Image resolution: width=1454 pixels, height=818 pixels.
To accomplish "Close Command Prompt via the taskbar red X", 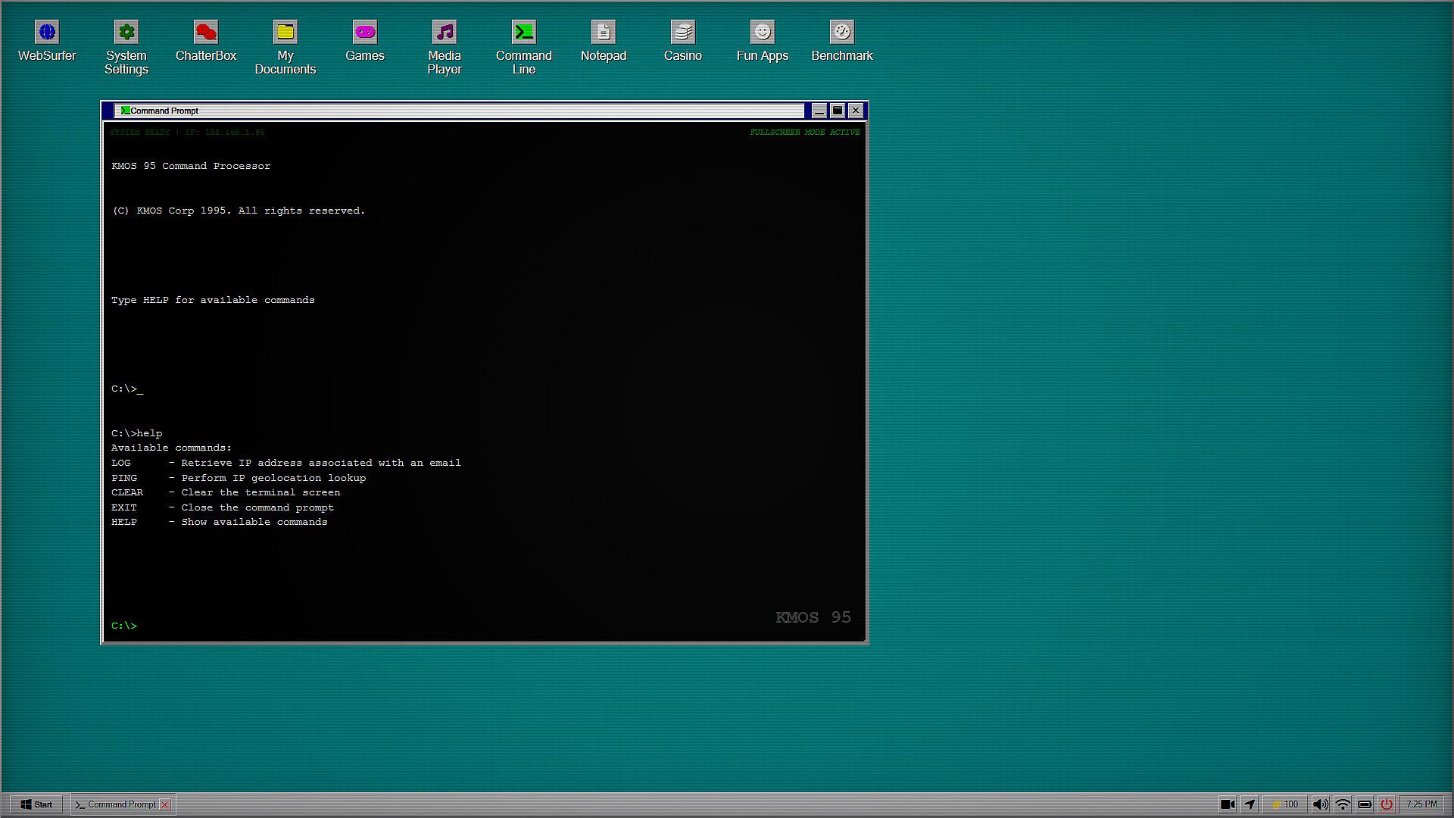I will pos(165,804).
